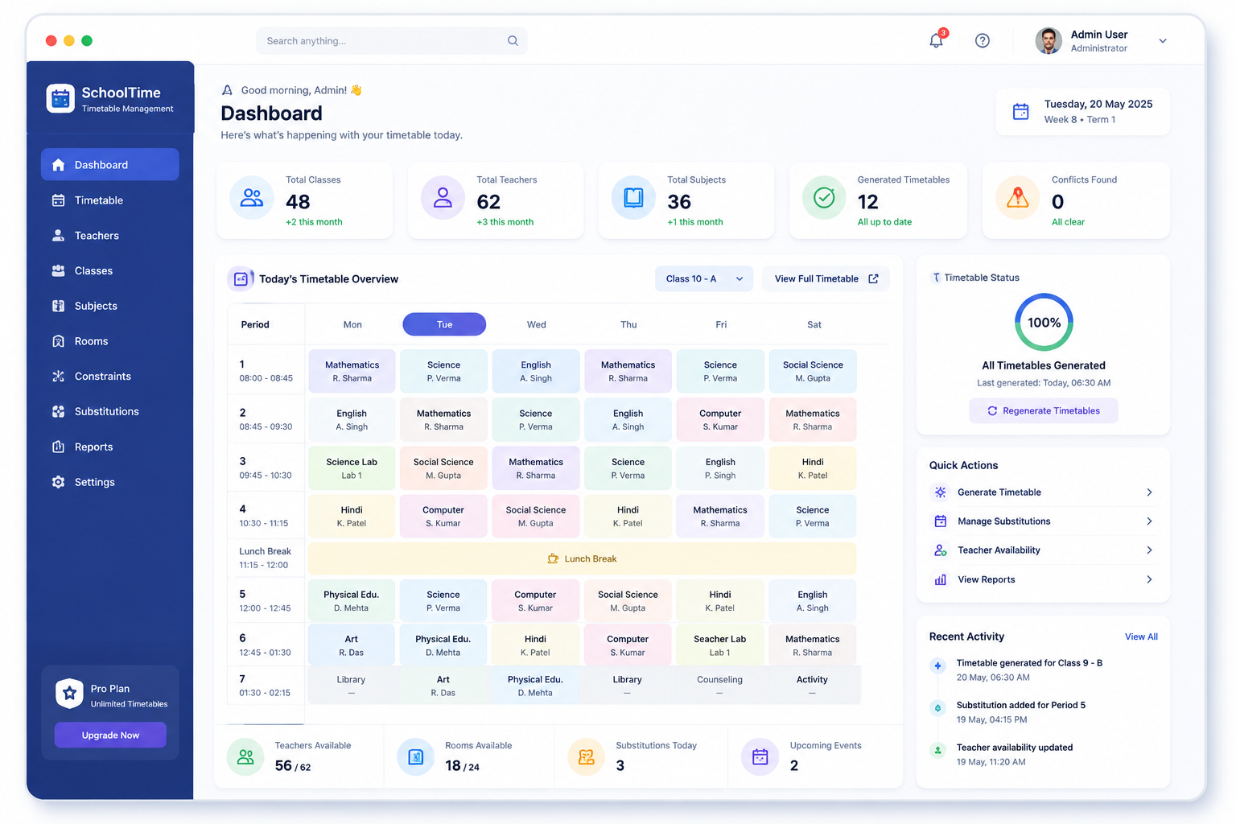The image size is (1236, 824).
Task: Open Constraints in the sidebar
Action: point(110,377)
